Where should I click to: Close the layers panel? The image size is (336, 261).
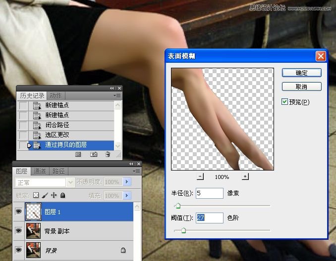[x=139, y=164]
